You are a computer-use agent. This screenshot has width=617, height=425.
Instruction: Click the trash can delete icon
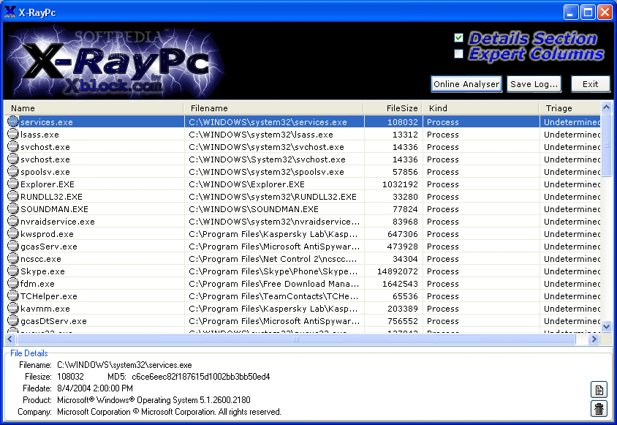[x=599, y=408]
